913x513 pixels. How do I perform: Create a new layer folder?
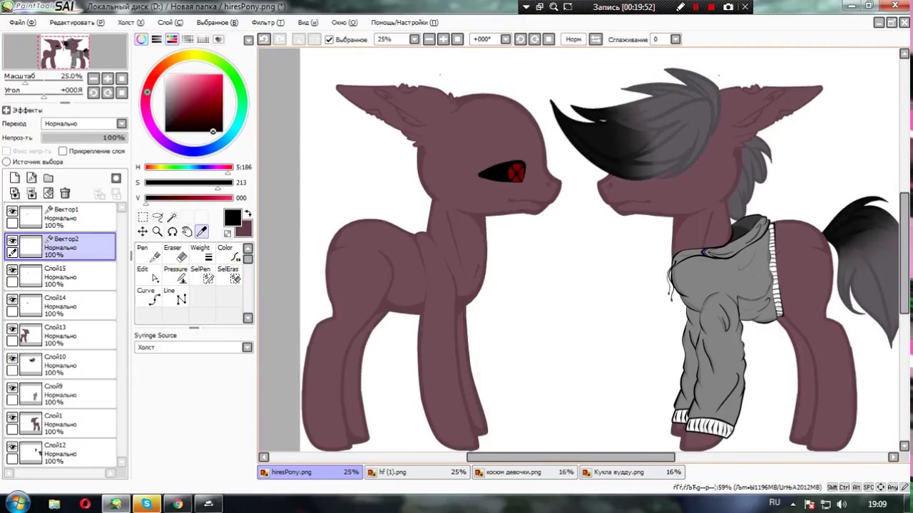click(49, 178)
